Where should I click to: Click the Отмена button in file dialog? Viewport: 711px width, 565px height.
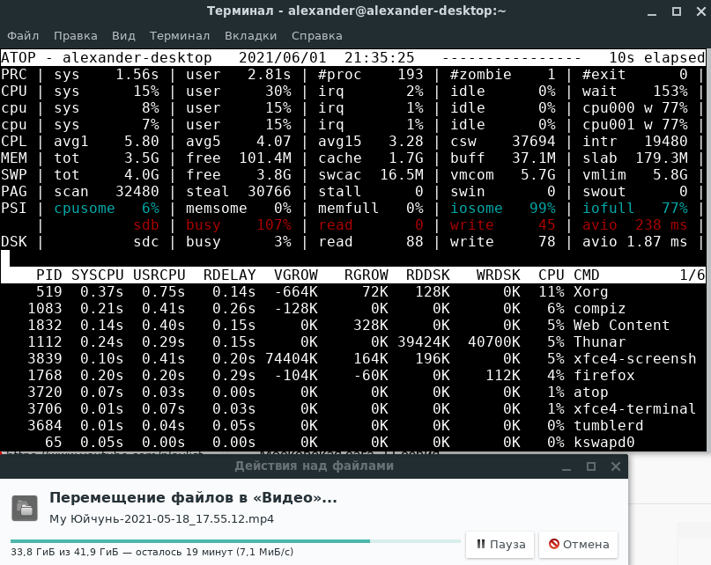[578, 544]
